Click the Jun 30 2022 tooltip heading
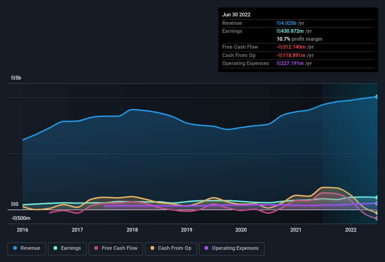385x262 pixels. 236,15
